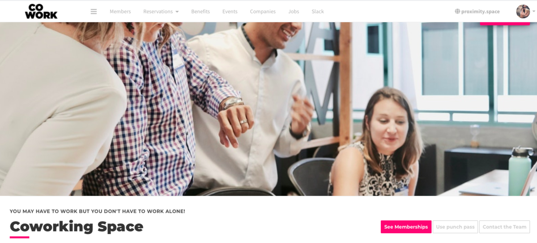Image resolution: width=537 pixels, height=243 pixels.
Task: Click the Reservations menu label
Action: click(158, 12)
